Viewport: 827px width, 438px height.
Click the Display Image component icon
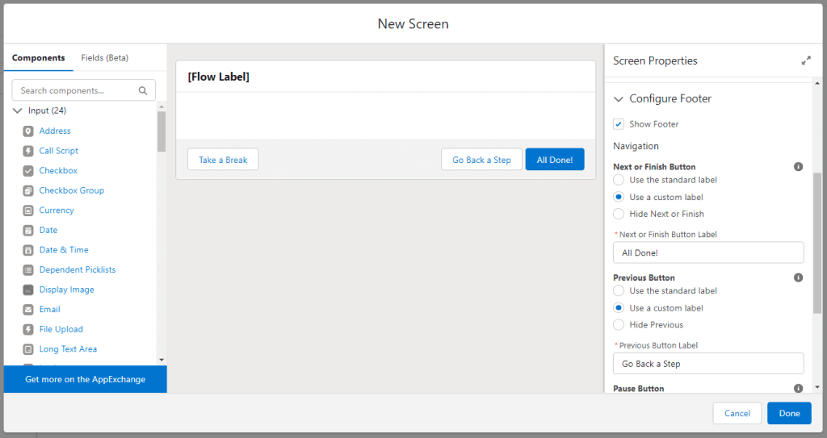(x=28, y=290)
